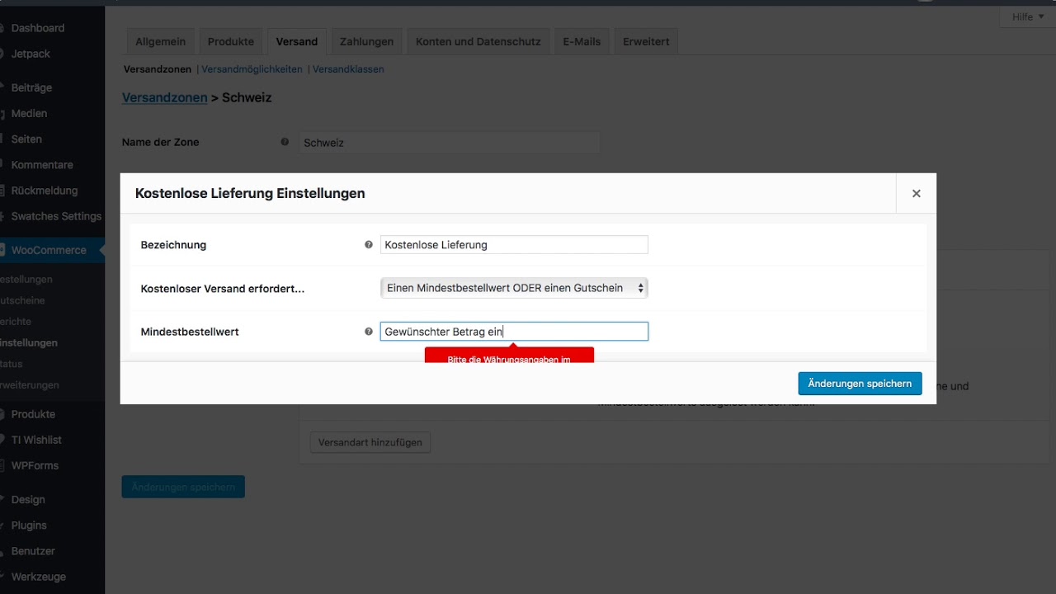The width and height of the screenshot is (1056, 594).
Task: Close the Kostenlose Lieferung settings dialog
Action: click(916, 193)
